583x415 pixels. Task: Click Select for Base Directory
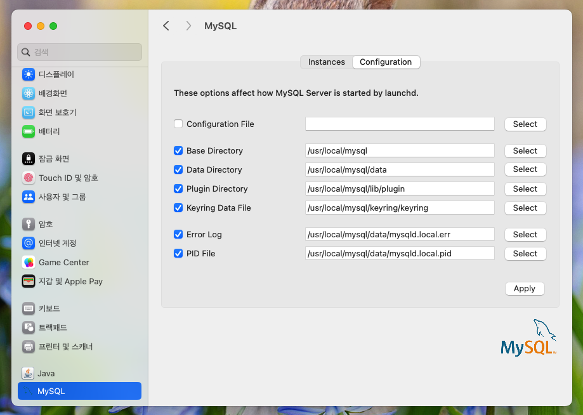525,150
